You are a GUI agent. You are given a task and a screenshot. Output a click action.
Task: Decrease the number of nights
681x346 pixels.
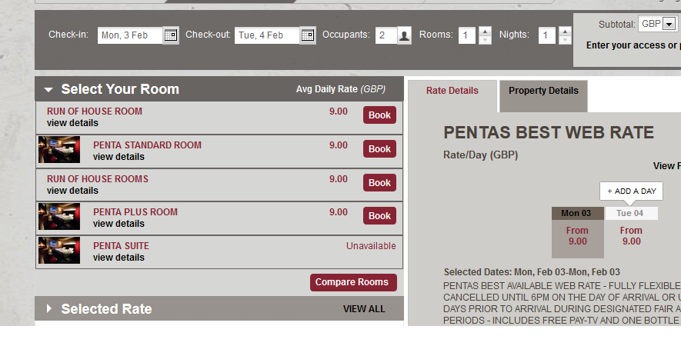pyautogui.click(x=565, y=39)
